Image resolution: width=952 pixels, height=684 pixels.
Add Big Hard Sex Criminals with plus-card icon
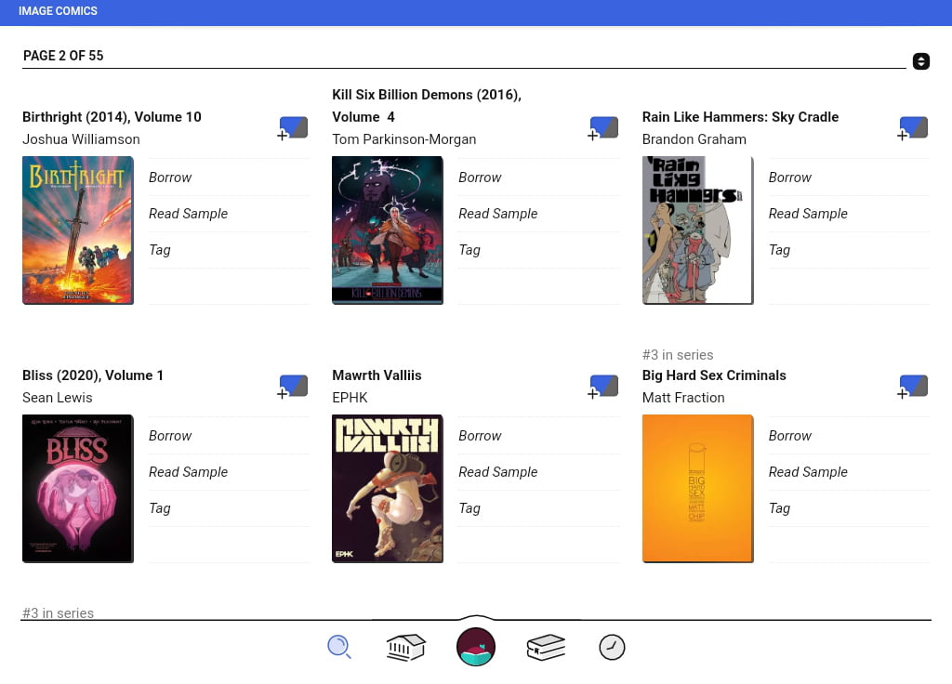(x=913, y=387)
